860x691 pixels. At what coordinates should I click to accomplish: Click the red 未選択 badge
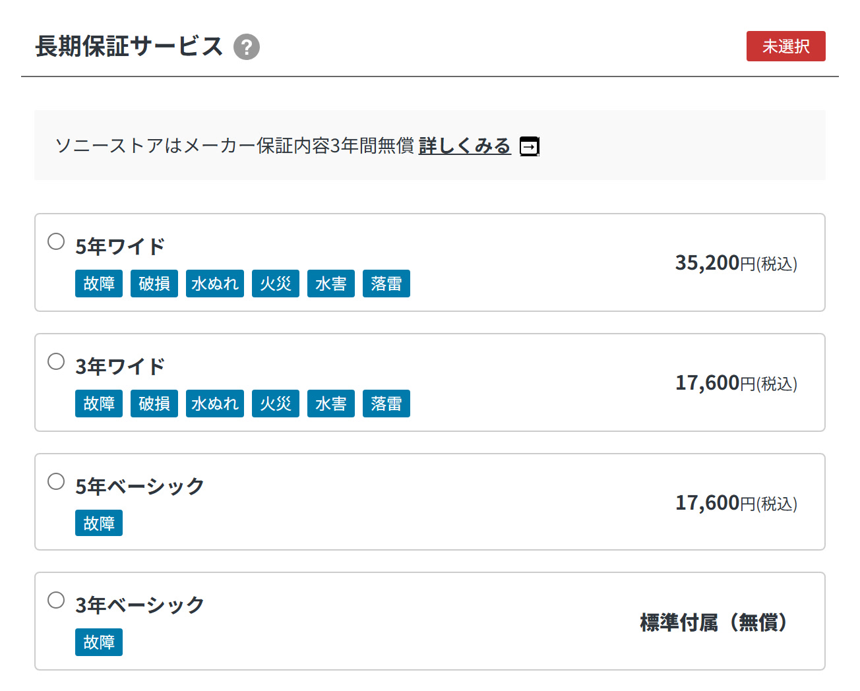coord(785,46)
